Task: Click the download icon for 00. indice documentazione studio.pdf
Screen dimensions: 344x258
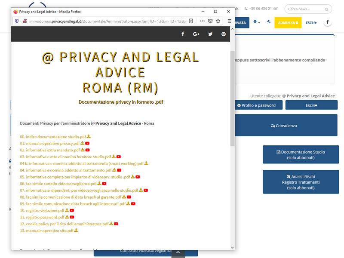Action: click(x=89, y=136)
